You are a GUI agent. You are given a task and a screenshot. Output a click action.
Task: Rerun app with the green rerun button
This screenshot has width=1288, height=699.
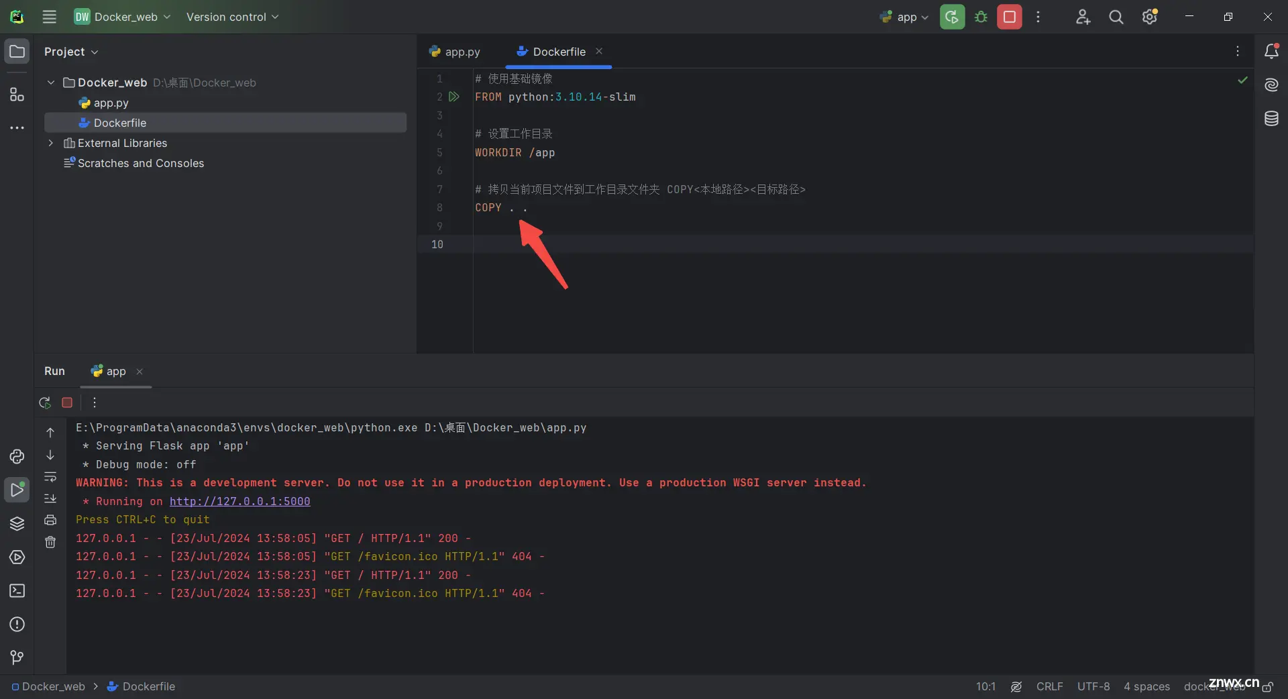pyautogui.click(x=952, y=17)
